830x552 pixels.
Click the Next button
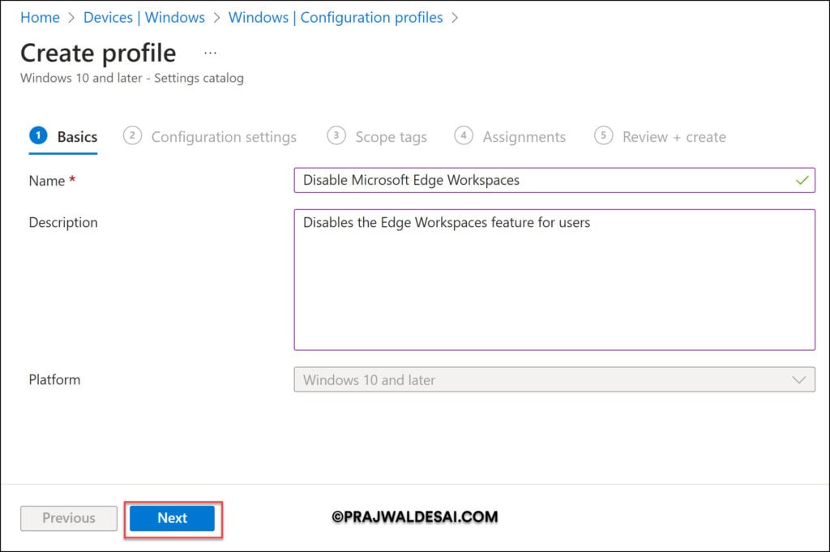point(172,518)
